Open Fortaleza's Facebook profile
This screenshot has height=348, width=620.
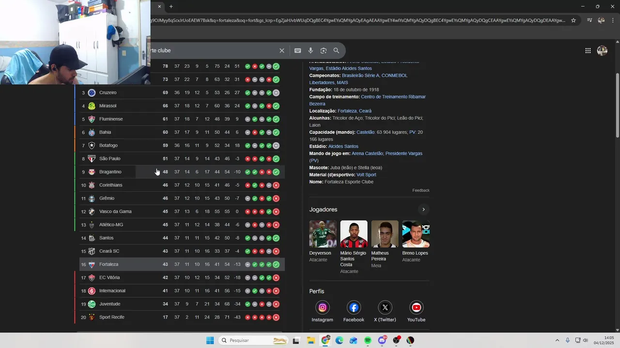coord(354,312)
